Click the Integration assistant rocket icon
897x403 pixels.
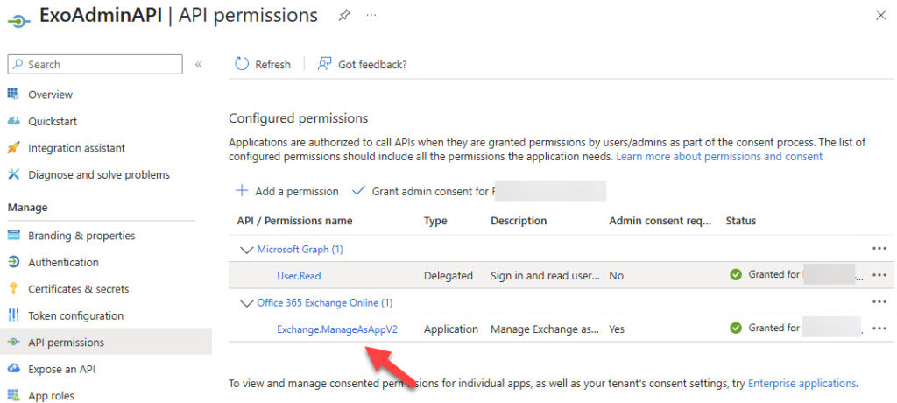pyautogui.click(x=14, y=148)
